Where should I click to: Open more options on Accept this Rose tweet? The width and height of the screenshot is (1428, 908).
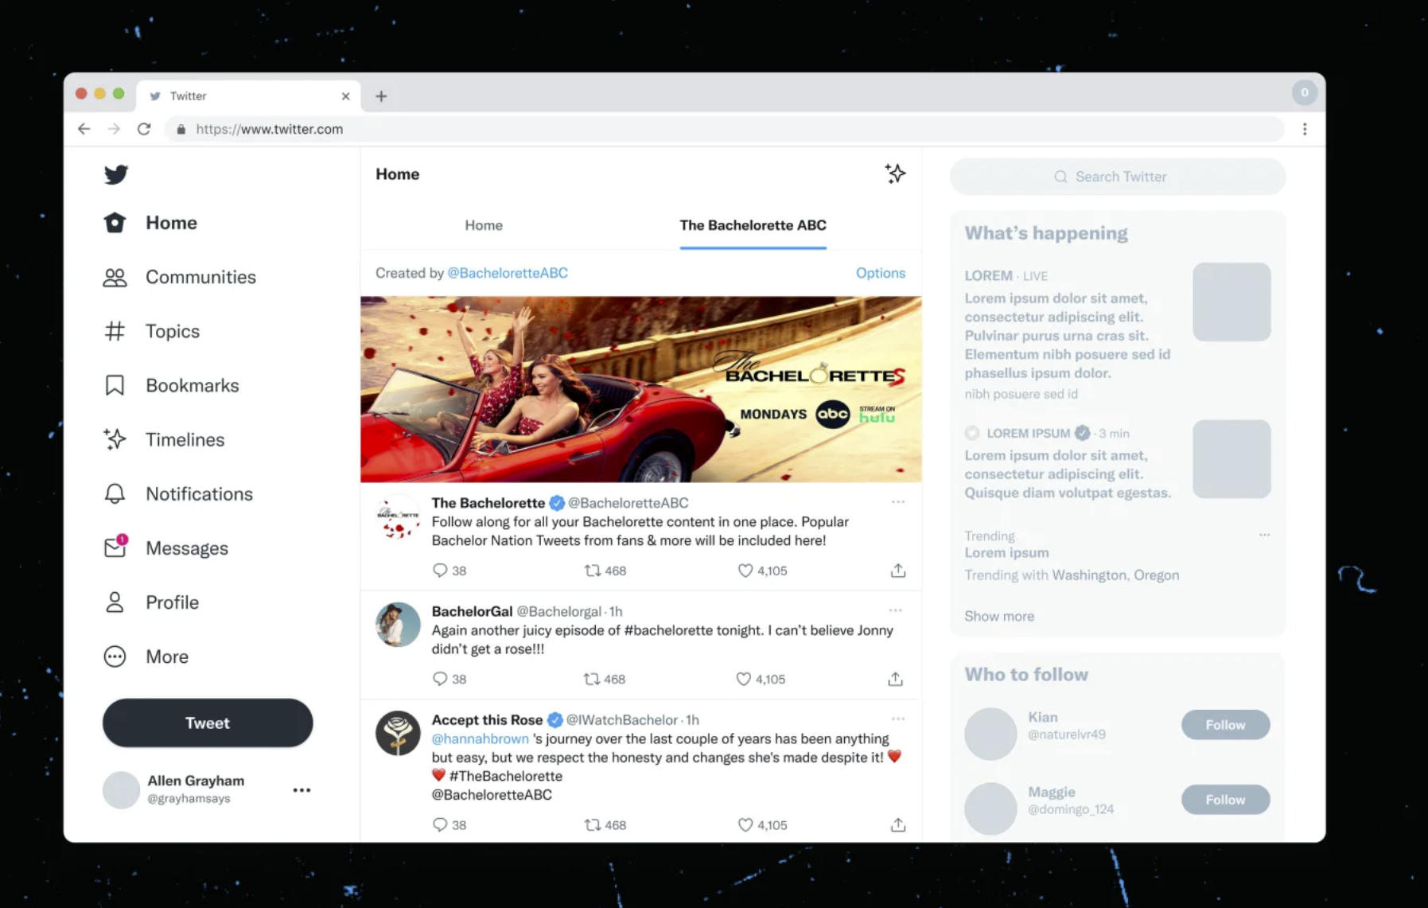pos(898,719)
